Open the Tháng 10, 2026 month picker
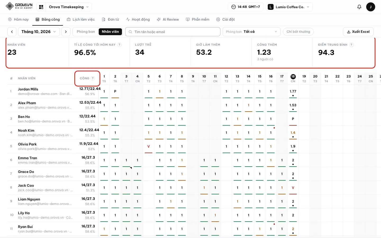Viewport: 381px width, 238px height. click(39, 32)
